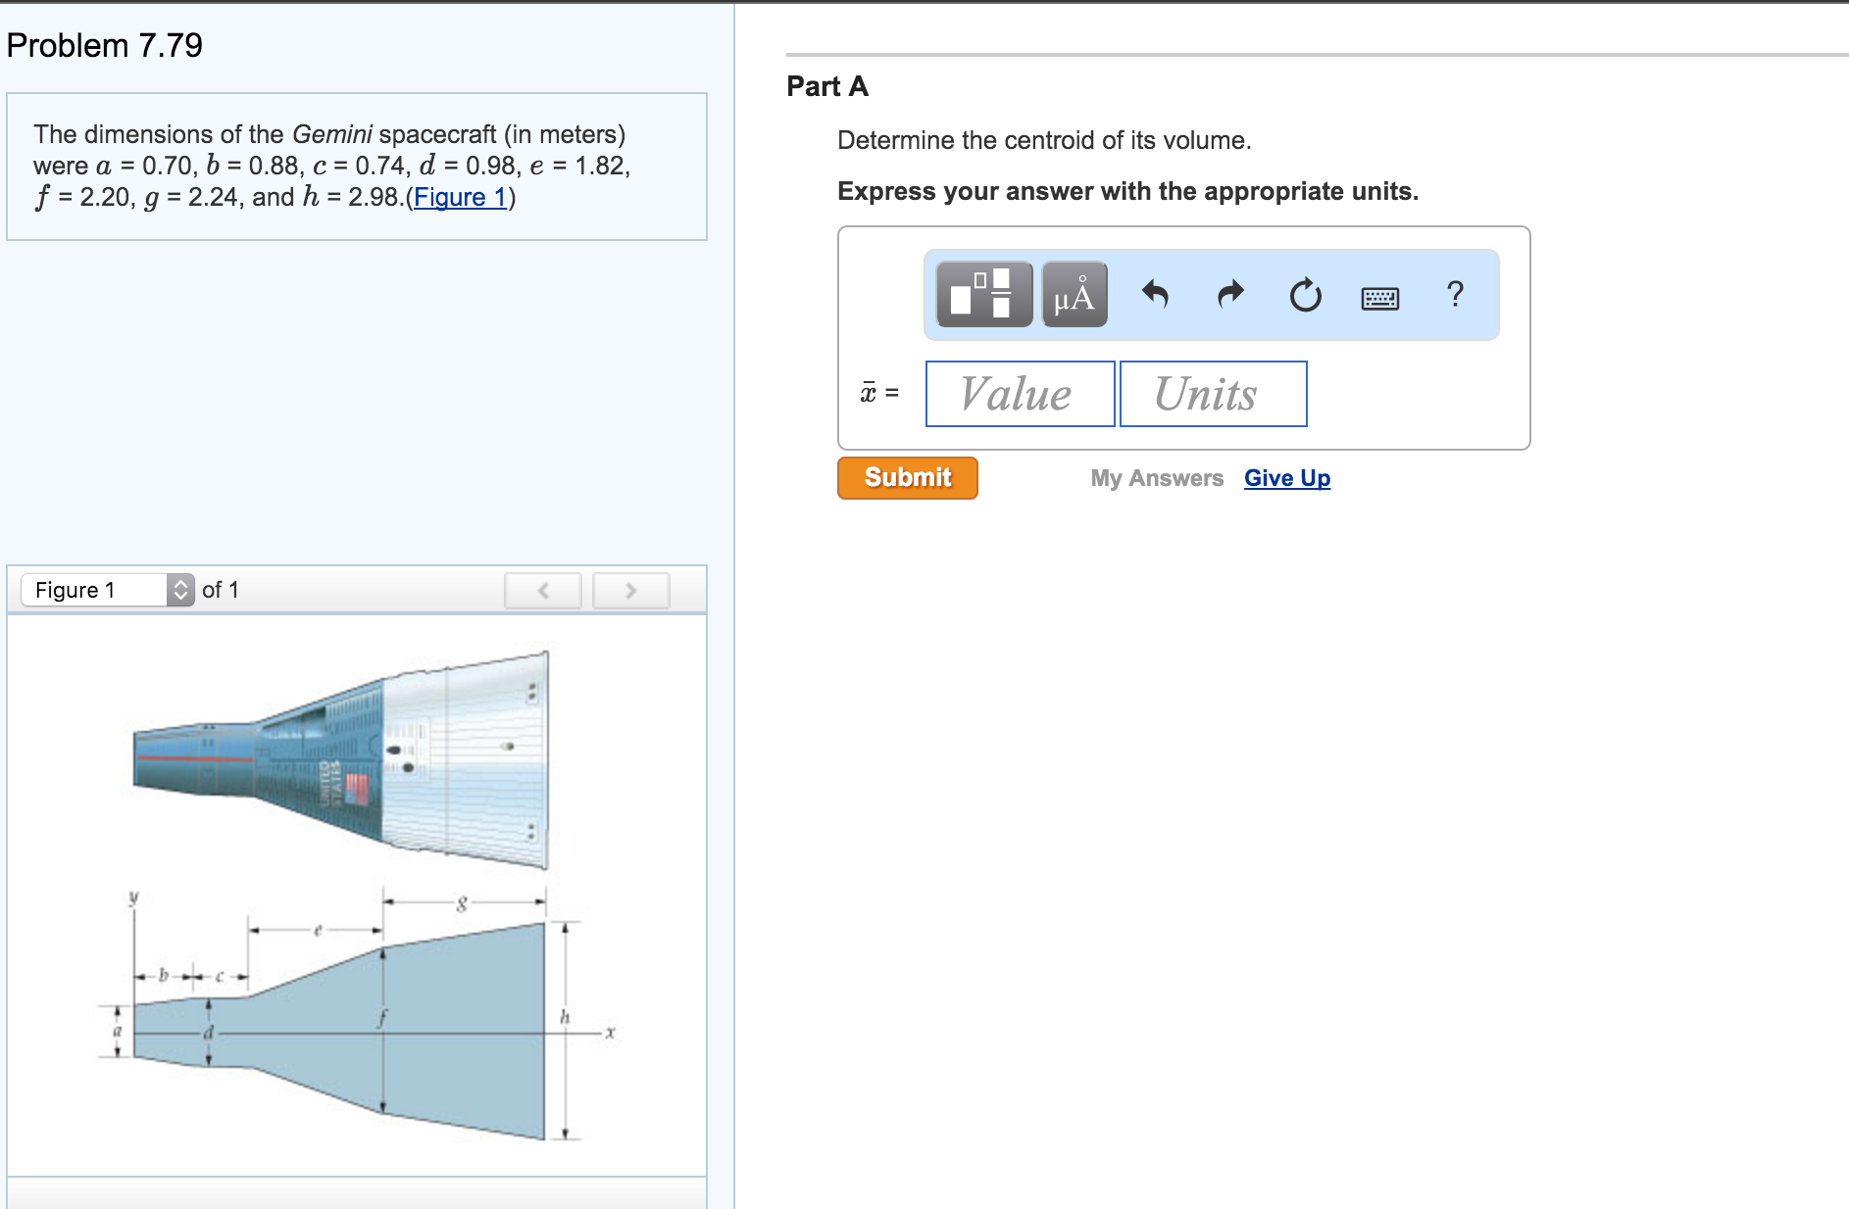1849x1209 pixels.
Task: Go to next figure arrow
Action: pyautogui.click(x=630, y=590)
